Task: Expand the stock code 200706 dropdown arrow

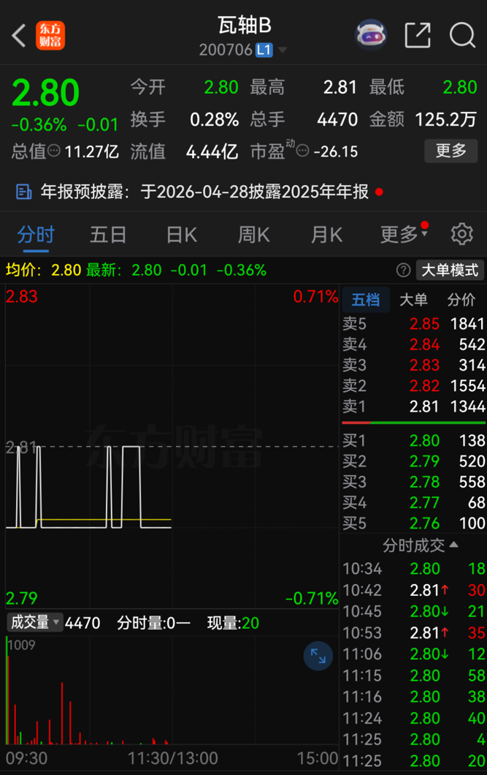Action: [x=283, y=50]
